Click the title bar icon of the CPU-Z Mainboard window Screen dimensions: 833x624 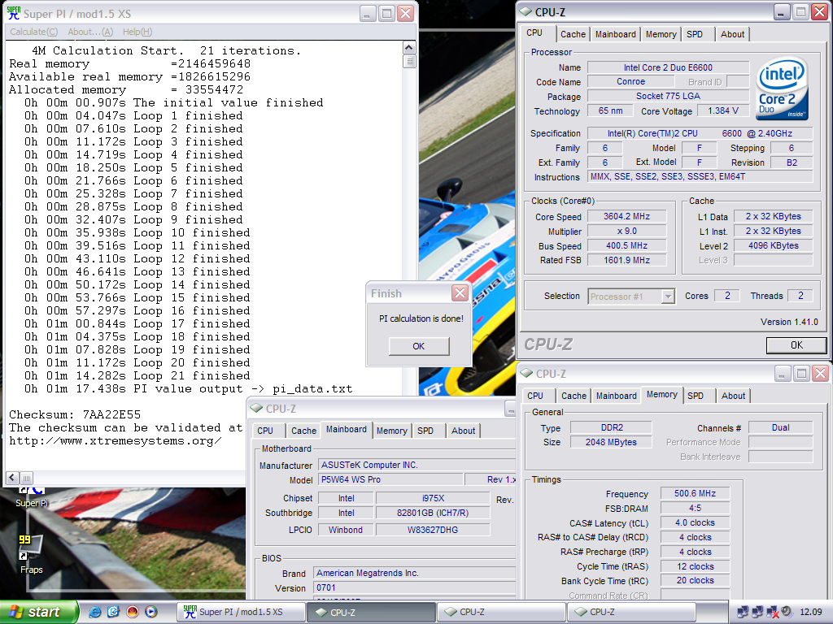coord(256,408)
